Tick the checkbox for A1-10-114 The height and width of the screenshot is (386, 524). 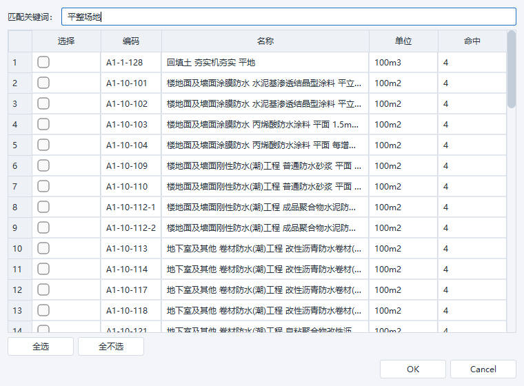coord(43,270)
